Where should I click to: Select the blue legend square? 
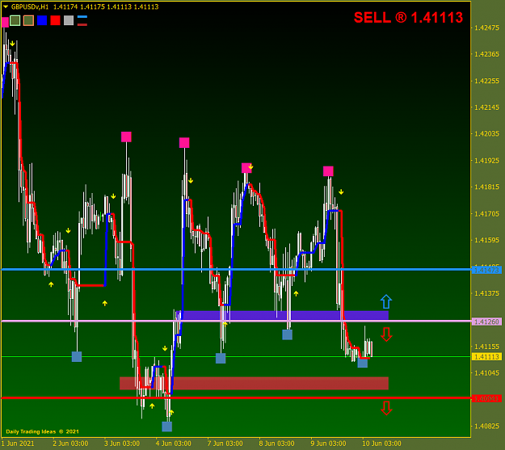[42, 21]
